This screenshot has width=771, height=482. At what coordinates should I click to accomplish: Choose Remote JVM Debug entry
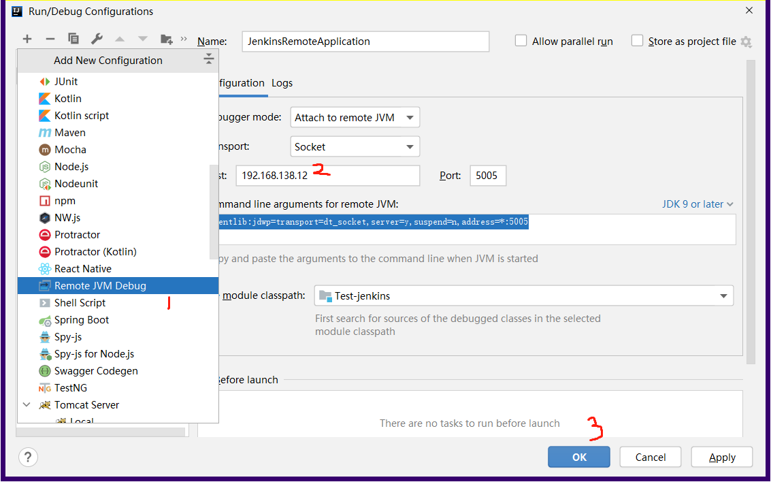(118, 286)
